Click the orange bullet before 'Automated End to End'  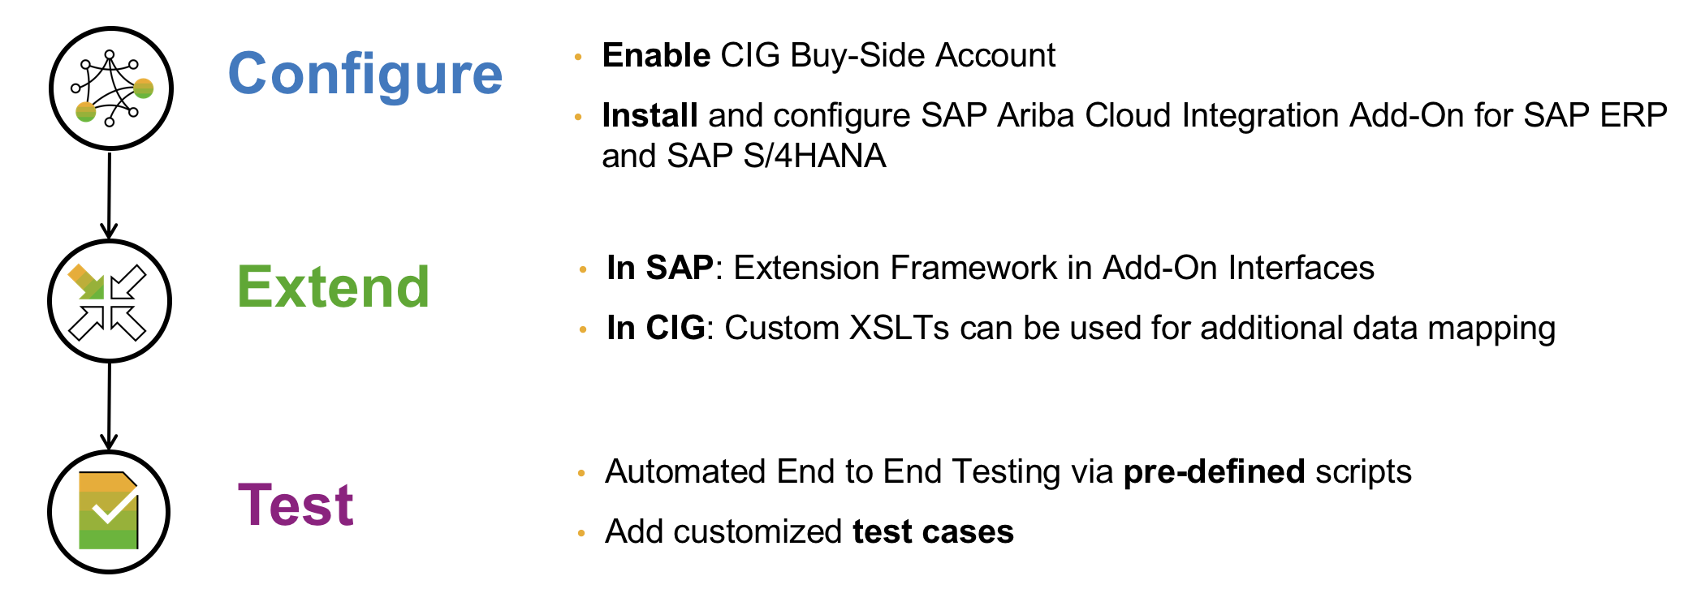point(581,473)
